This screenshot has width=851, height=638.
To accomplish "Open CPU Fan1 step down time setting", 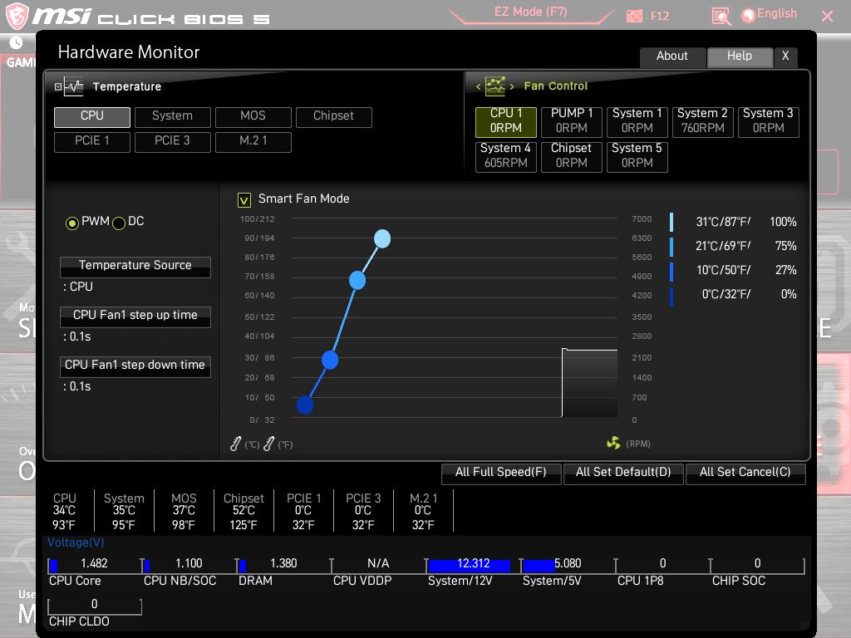I will 135,366.
